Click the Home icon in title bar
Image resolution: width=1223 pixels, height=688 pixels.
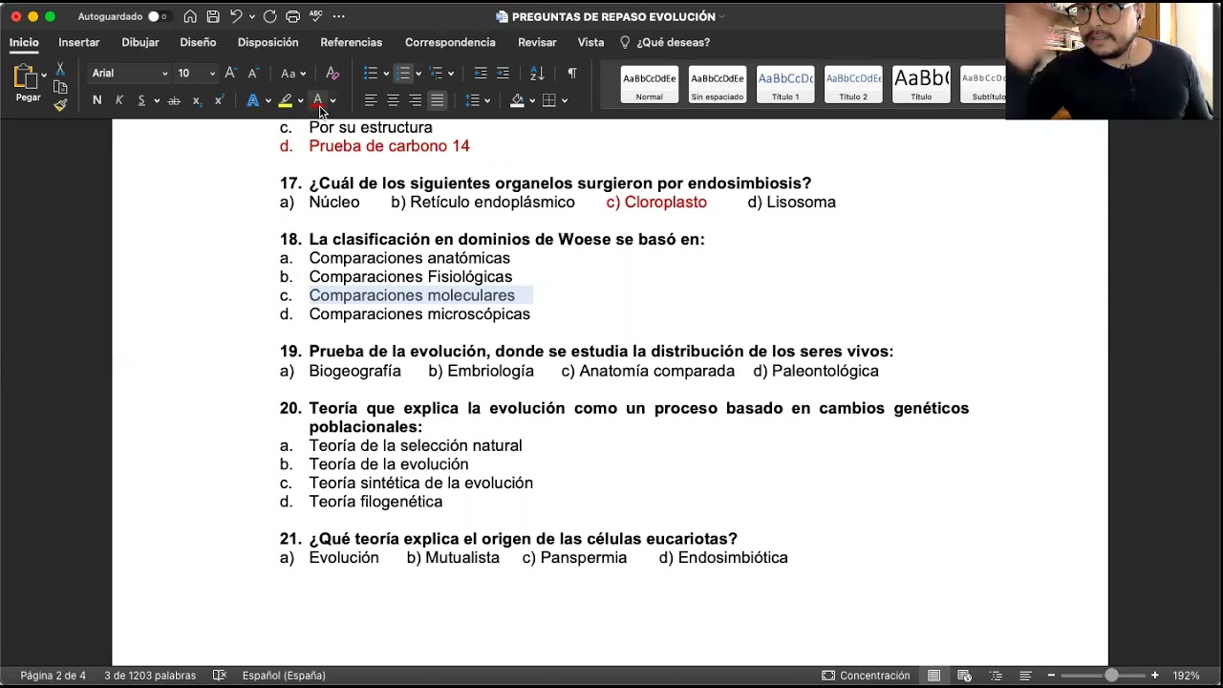click(190, 16)
